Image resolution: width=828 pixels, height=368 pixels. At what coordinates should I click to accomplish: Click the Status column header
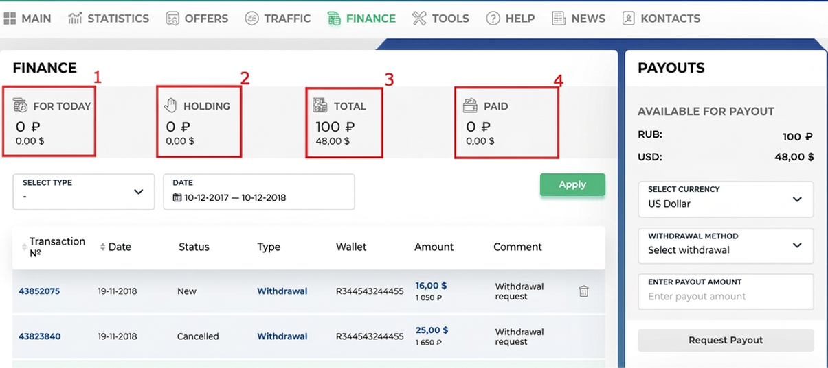pos(194,247)
